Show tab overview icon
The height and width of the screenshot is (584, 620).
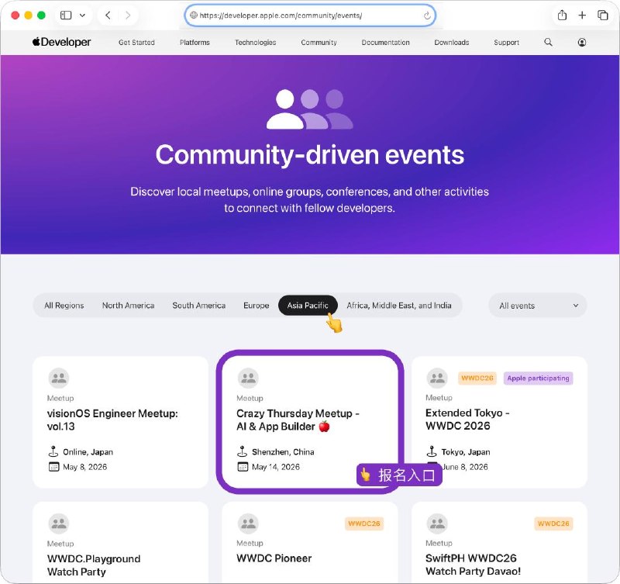coord(603,15)
